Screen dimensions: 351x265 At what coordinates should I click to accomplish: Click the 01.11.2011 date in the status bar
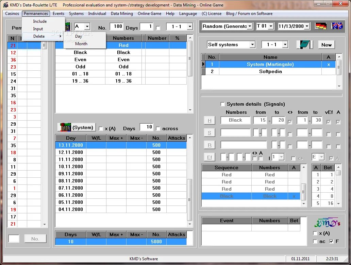300,259
